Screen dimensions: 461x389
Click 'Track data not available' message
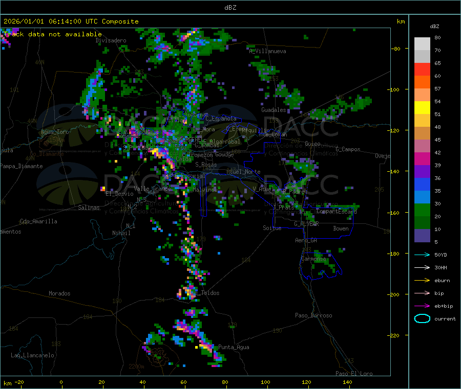(x=53, y=34)
